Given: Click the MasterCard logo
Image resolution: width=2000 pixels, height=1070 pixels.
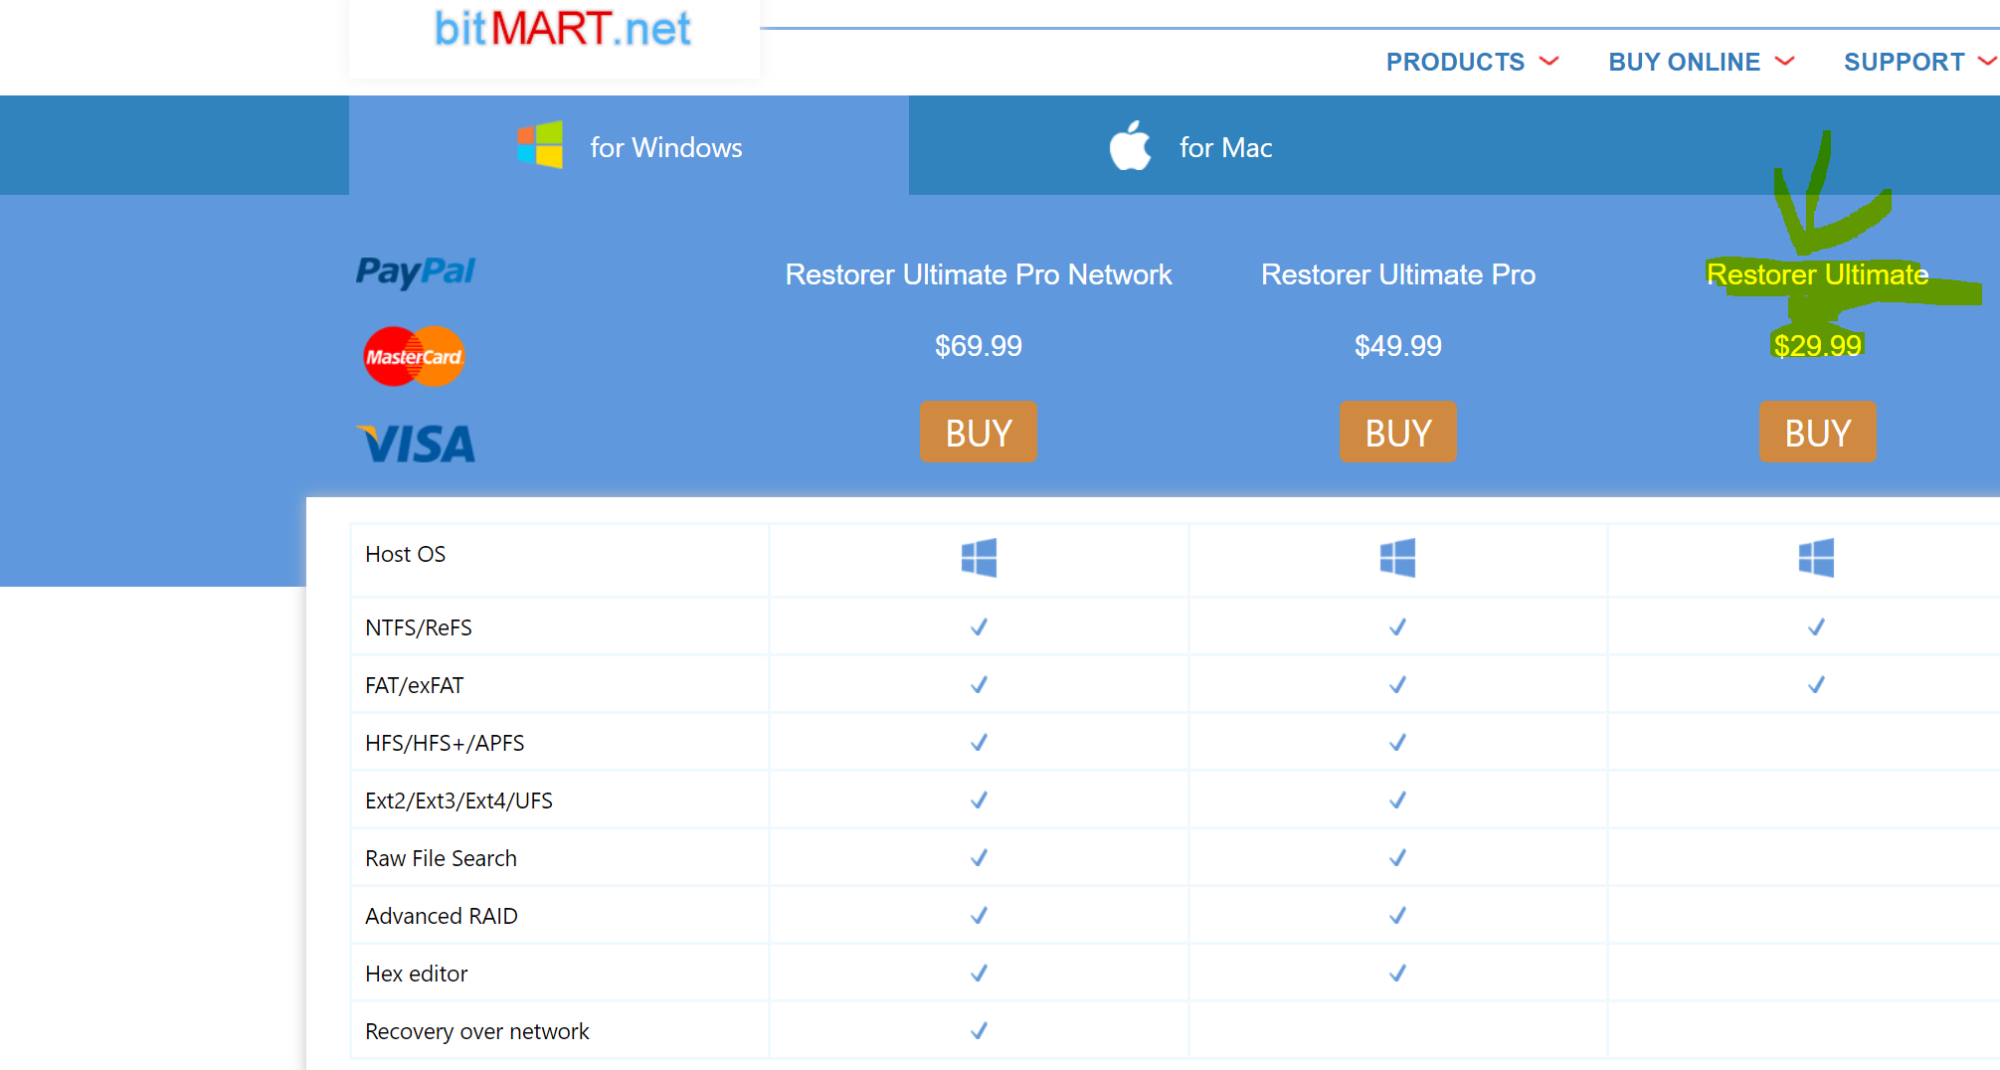Looking at the screenshot, I should 414,356.
